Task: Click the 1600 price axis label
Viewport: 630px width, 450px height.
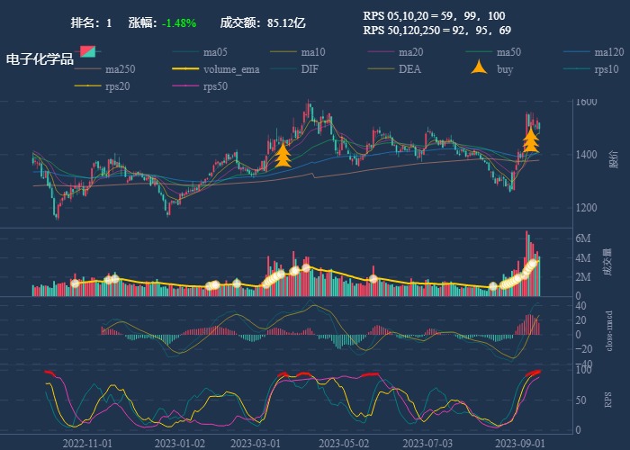Action: pyautogui.click(x=586, y=103)
